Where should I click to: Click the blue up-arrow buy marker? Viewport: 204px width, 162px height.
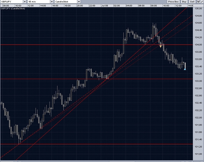click(185, 69)
